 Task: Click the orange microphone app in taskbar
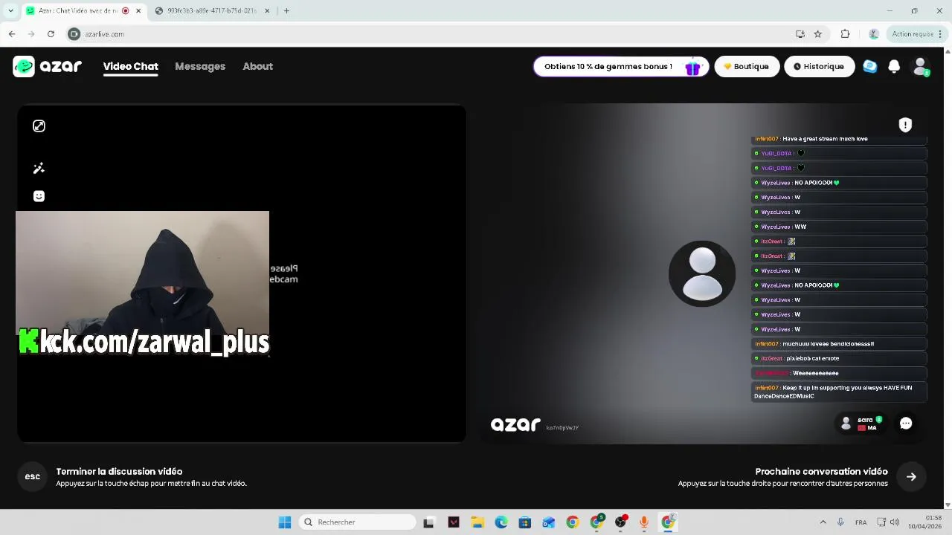644,522
